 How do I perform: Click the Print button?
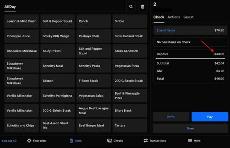(x=171, y=117)
